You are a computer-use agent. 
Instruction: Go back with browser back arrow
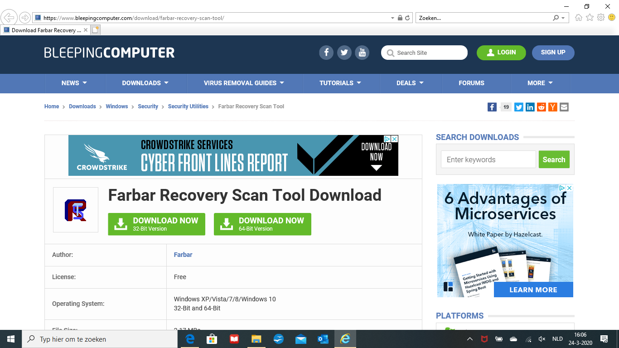click(9, 18)
